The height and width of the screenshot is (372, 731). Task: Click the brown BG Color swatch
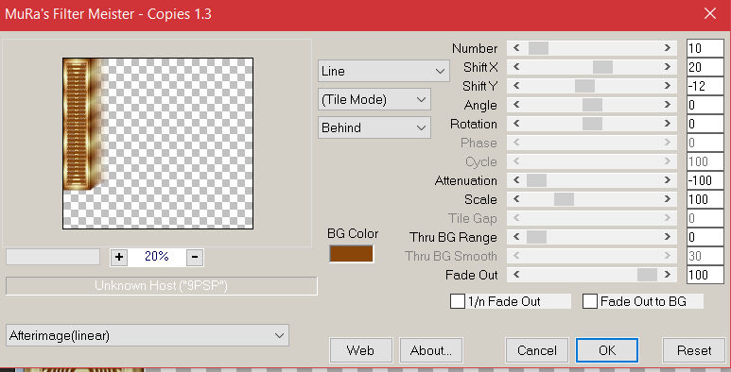click(x=352, y=254)
